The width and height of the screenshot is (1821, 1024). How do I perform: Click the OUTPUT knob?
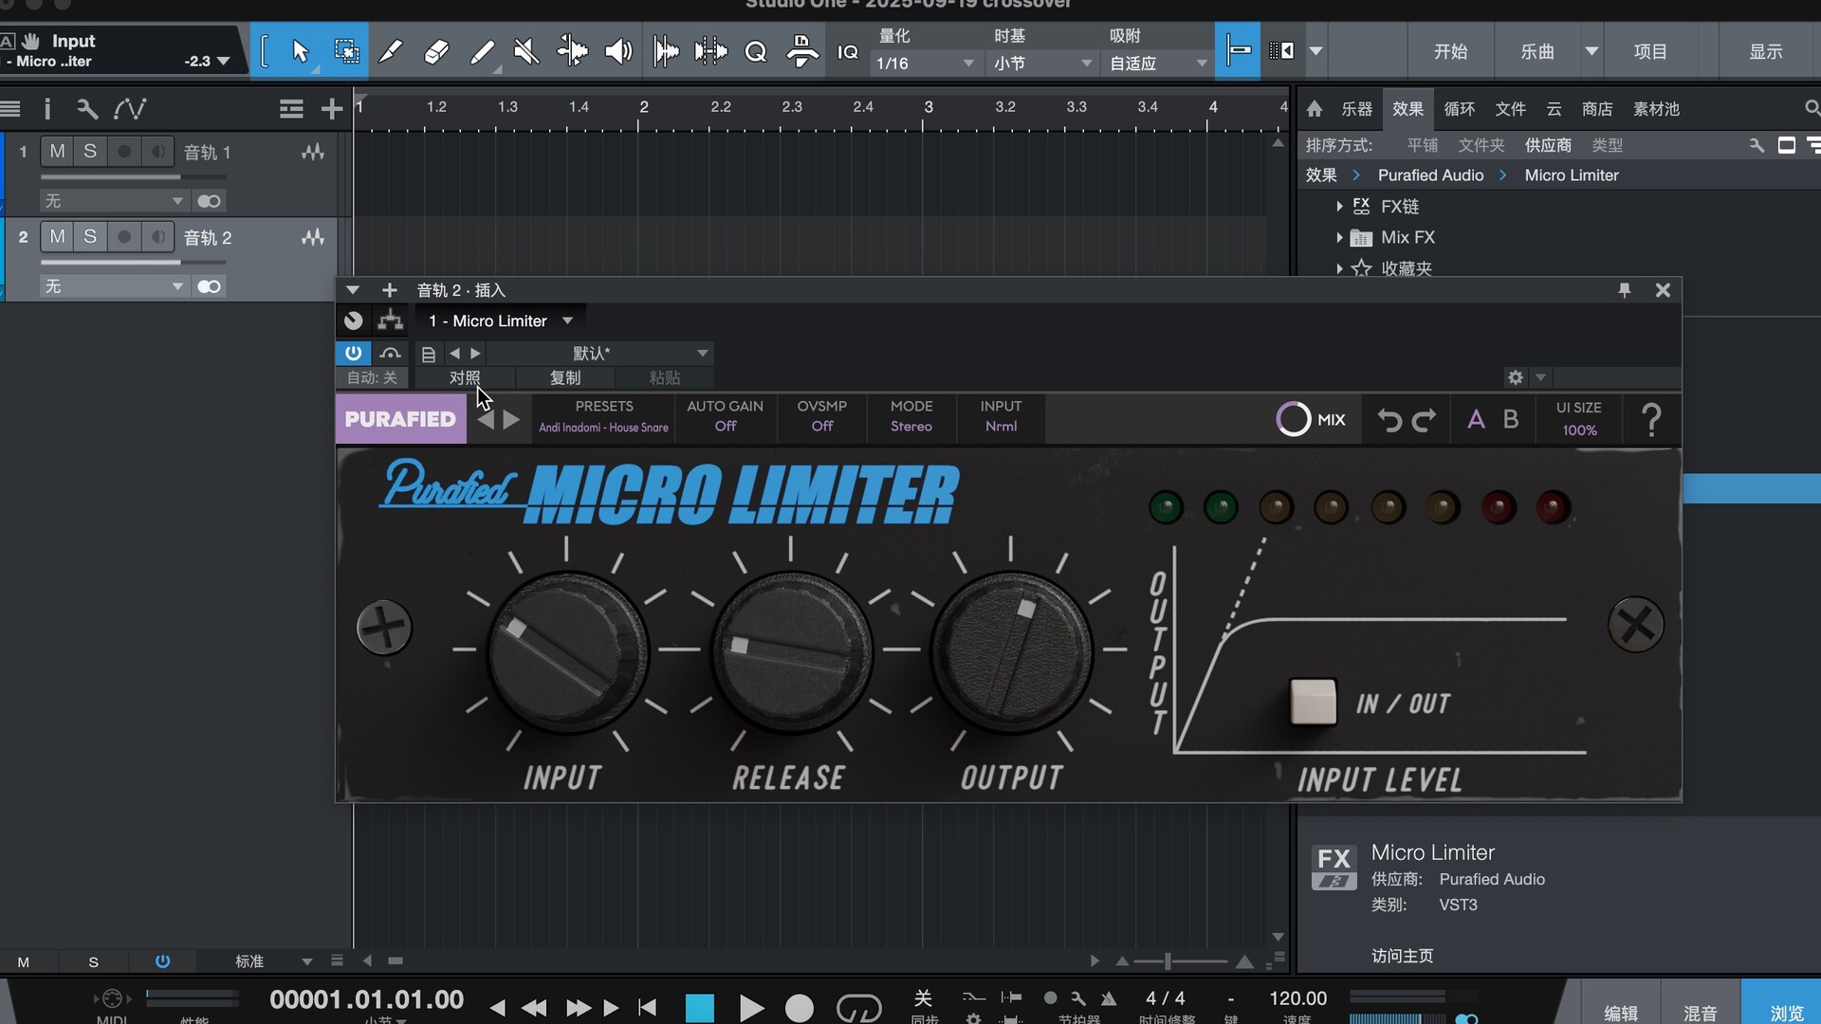1011,651
